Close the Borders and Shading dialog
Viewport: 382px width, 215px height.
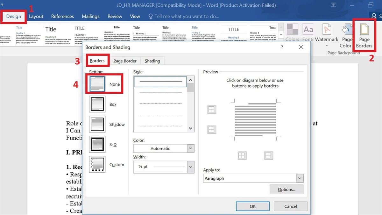tap(301, 47)
